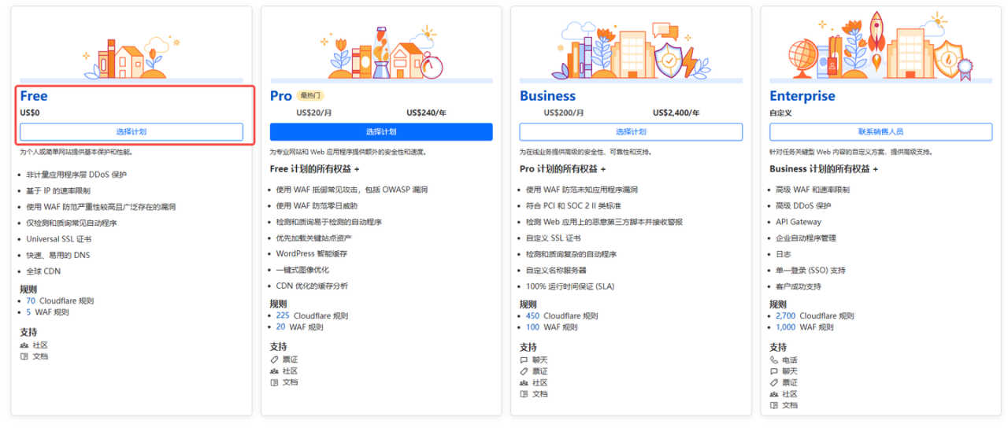Expand the plus next to Business 计划的所有权益
Screen dimensions: 1008x439
[875, 168]
